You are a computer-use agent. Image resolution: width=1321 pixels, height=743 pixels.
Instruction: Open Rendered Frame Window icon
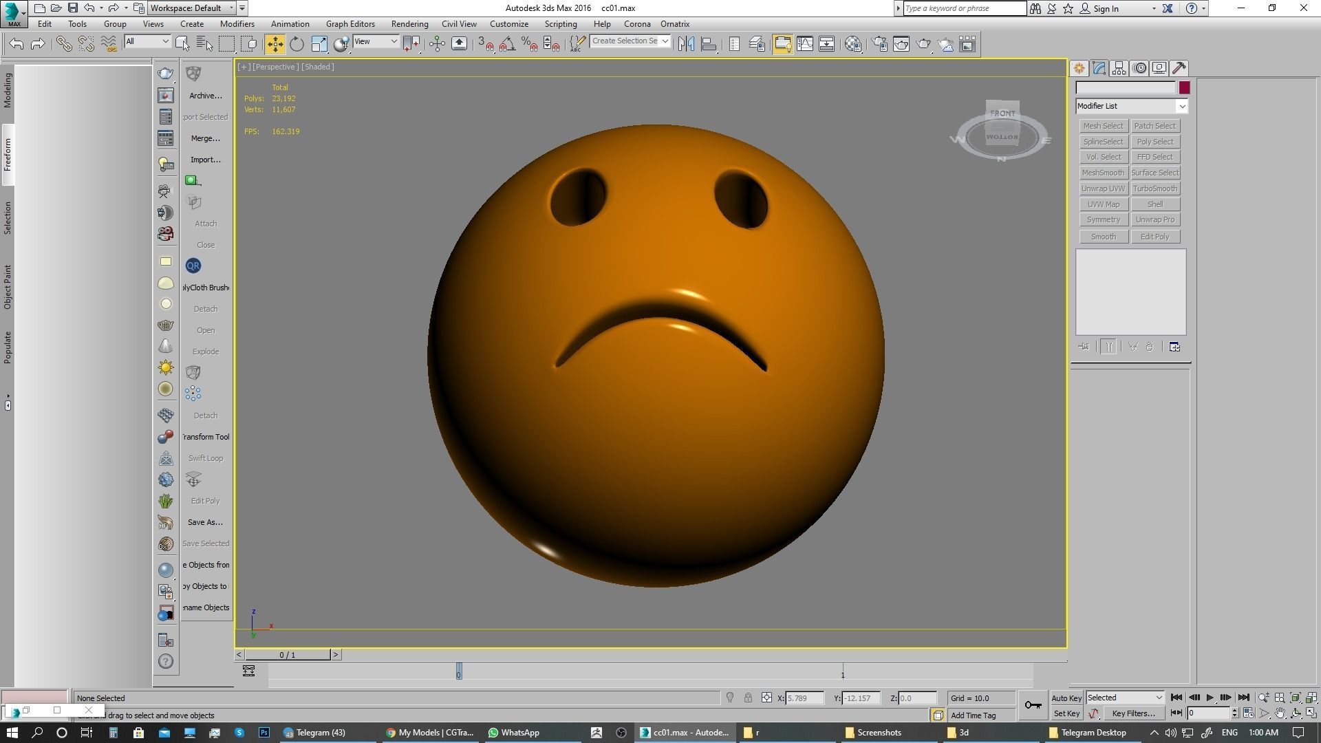tap(901, 44)
